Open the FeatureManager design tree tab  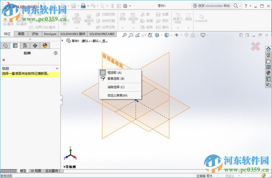click(5, 46)
